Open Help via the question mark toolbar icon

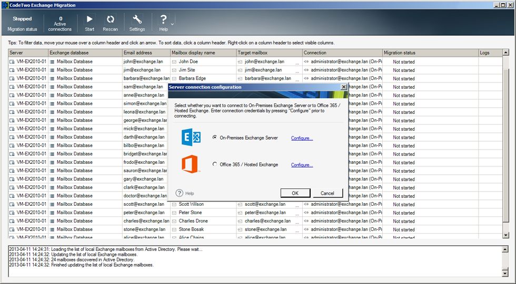click(x=163, y=19)
